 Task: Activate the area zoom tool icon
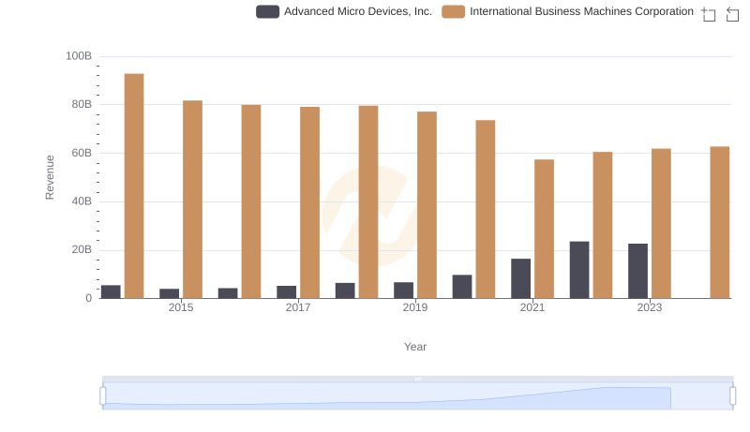tap(709, 14)
